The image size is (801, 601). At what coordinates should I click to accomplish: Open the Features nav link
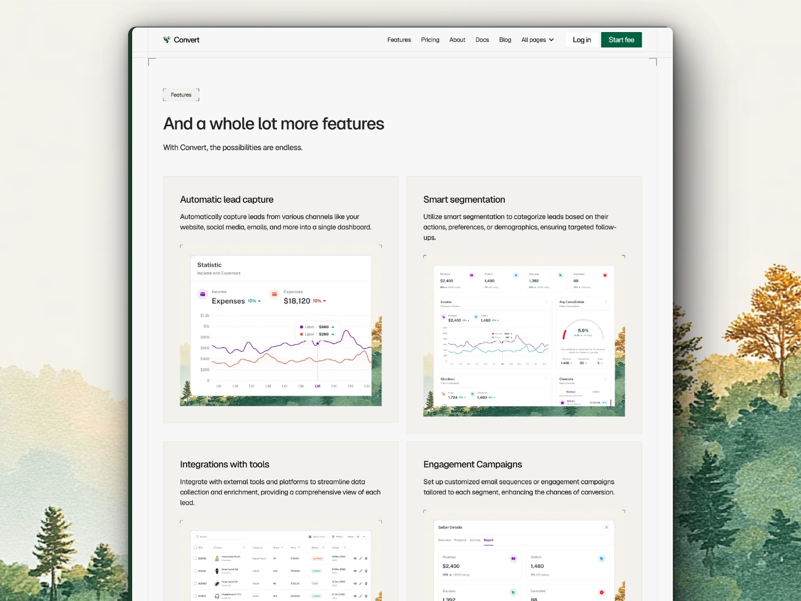coord(399,40)
